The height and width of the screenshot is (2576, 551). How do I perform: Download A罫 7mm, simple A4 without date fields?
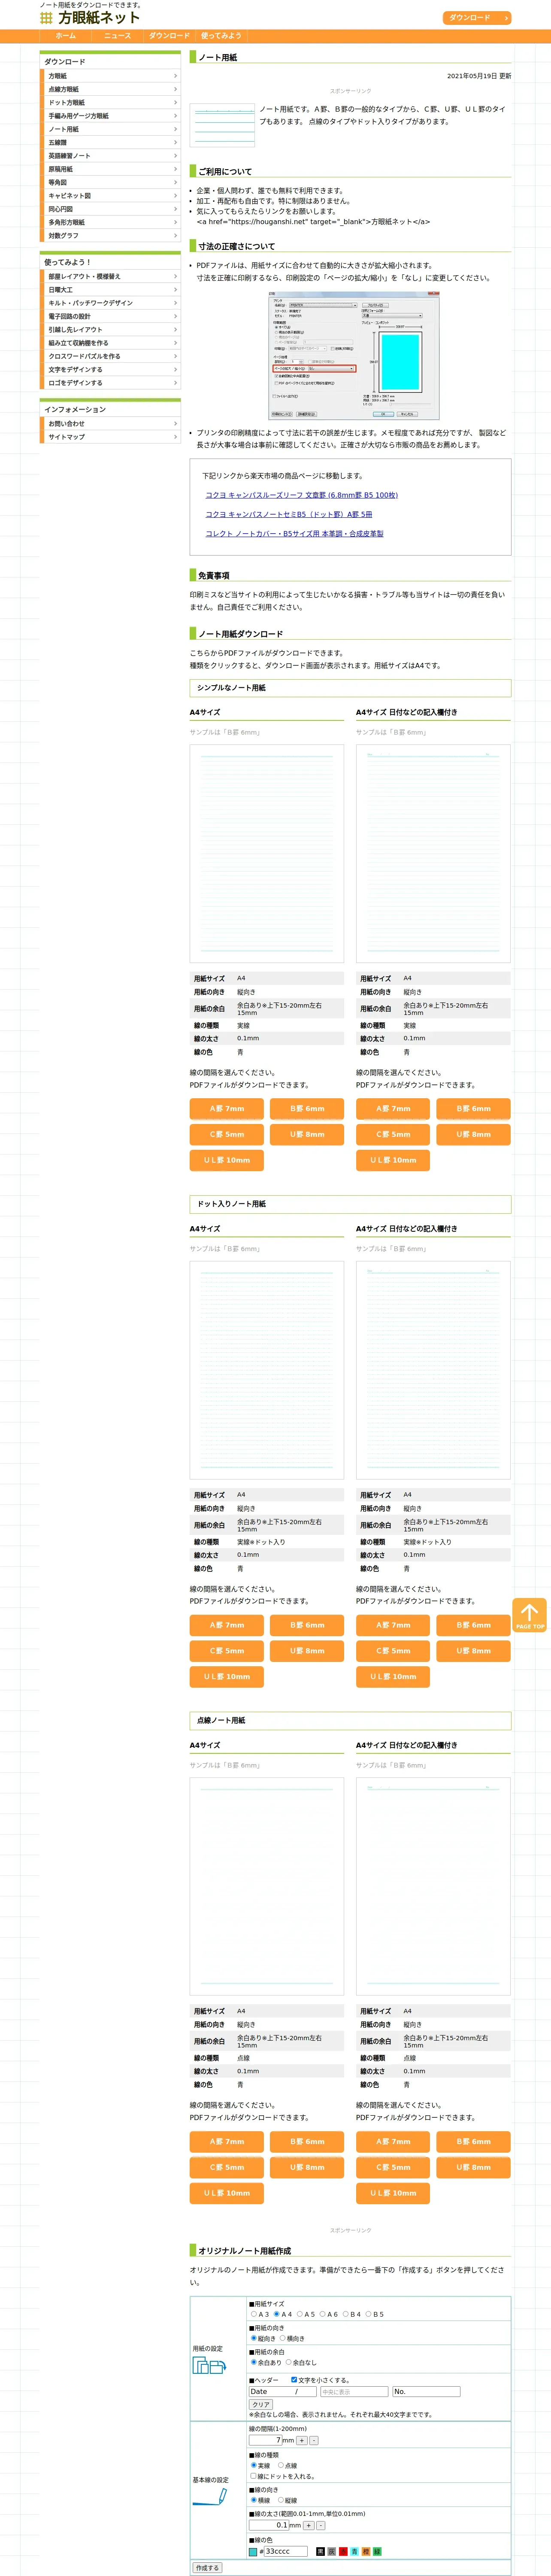[227, 1109]
